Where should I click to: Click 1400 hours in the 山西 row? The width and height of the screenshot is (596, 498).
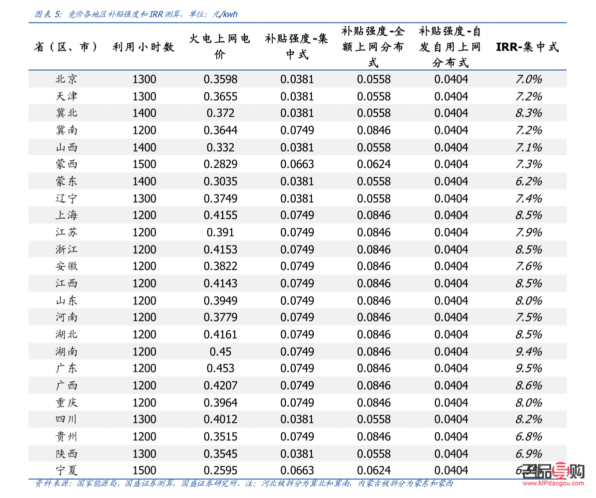pyautogui.click(x=144, y=147)
